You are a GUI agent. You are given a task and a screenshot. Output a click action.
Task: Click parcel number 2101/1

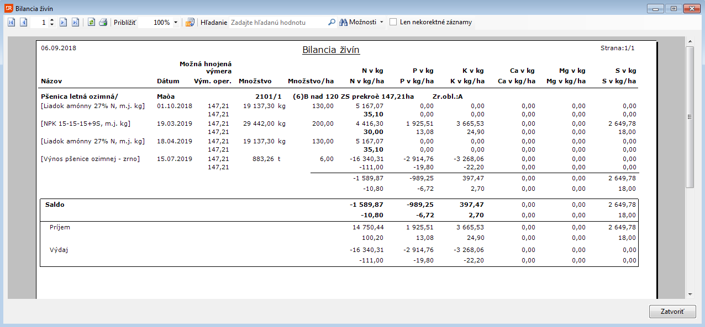tap(269, 97)
